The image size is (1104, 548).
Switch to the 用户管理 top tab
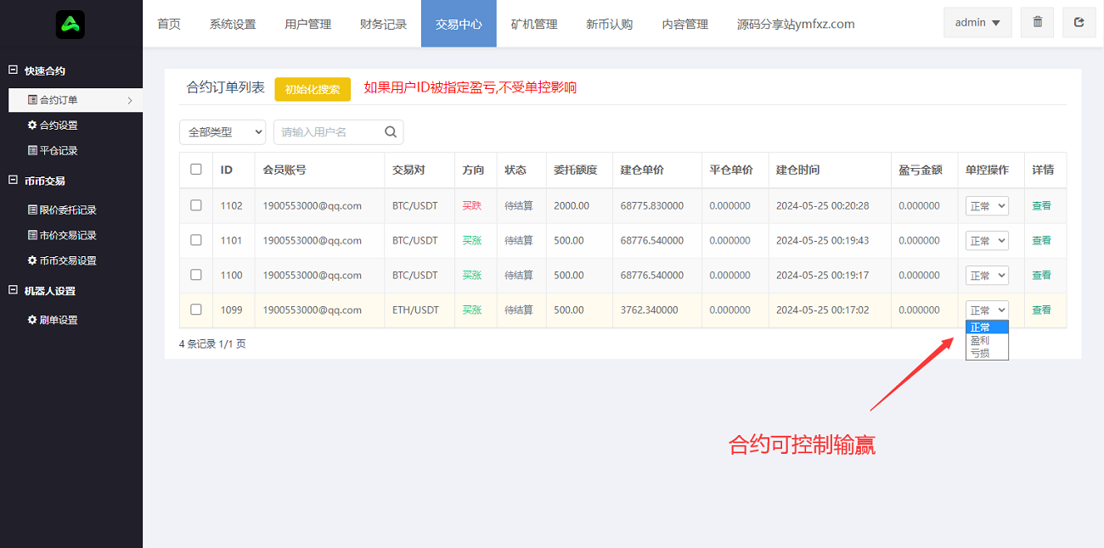(x=307, y=24)
